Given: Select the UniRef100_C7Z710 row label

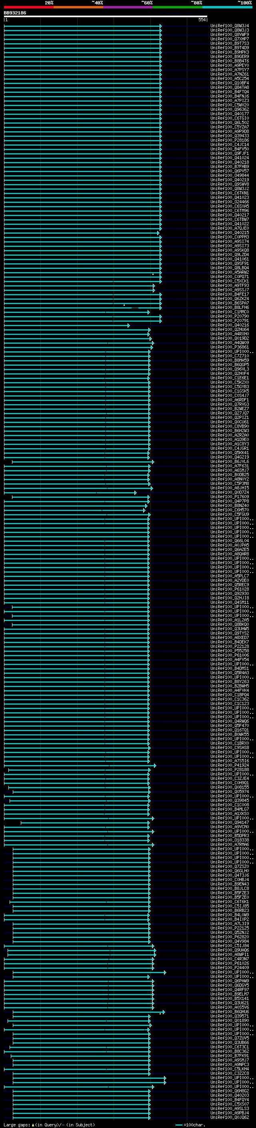Looking at the screenshot, I should 230,356.
